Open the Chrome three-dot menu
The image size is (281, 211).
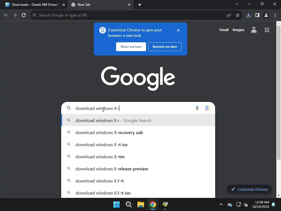[275, 15]
